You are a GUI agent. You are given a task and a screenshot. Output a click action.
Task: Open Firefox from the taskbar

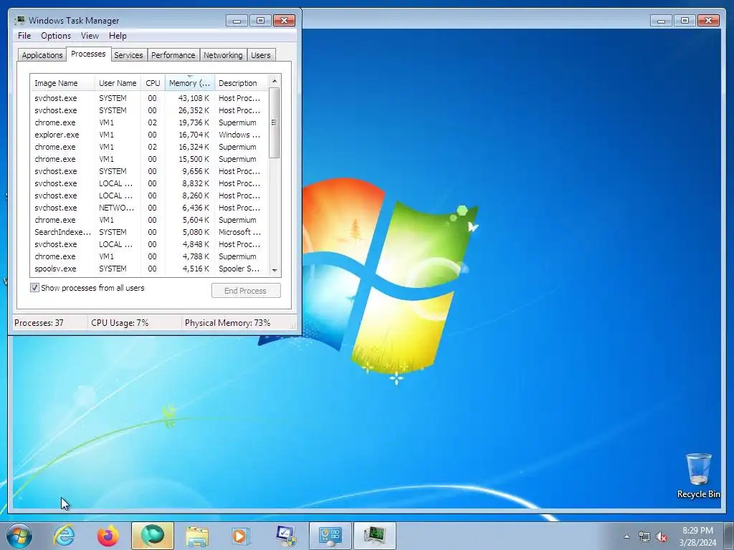[x=108, y=536]
